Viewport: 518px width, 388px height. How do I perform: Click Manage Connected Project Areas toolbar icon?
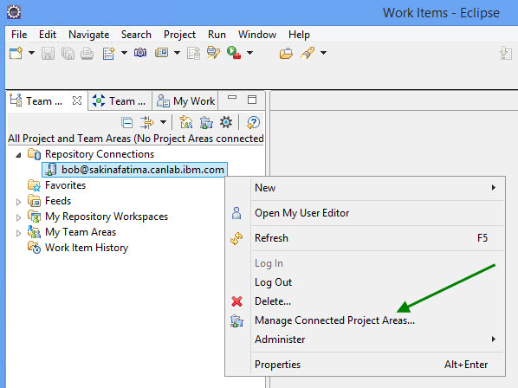pos(206,122)
